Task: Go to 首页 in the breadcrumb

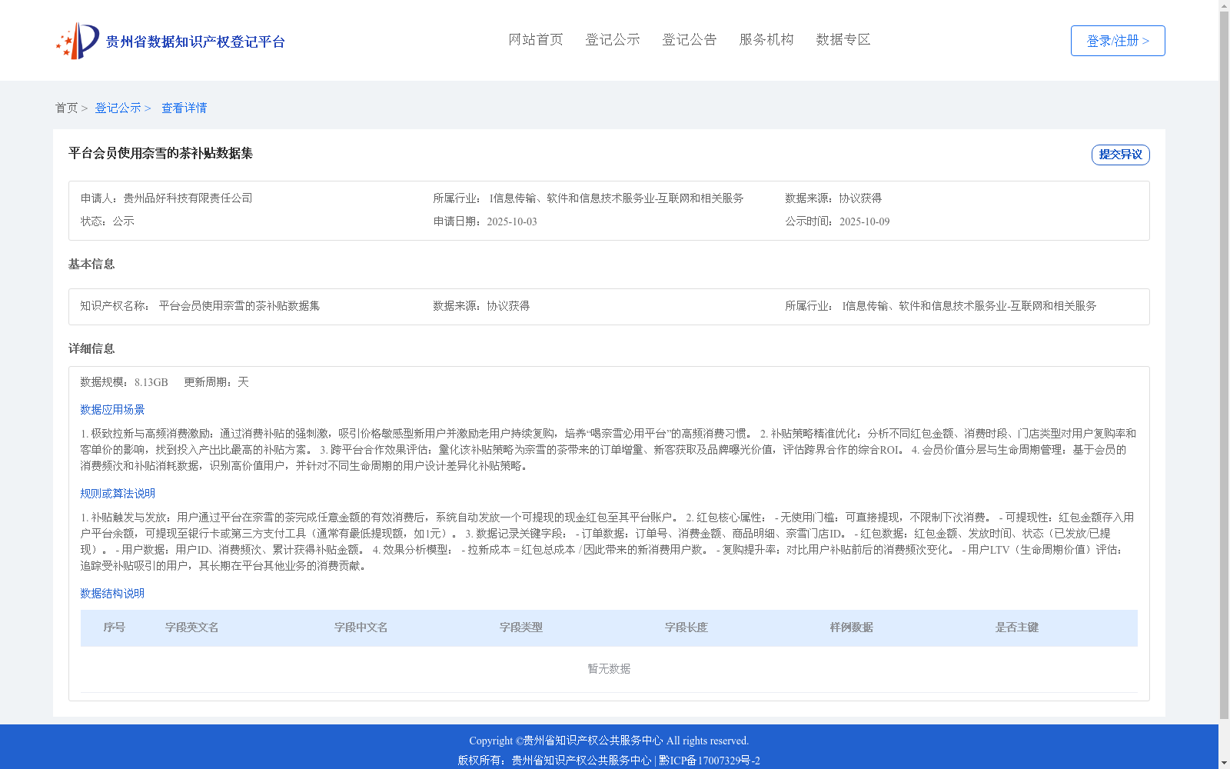Action: coord(66,108)
